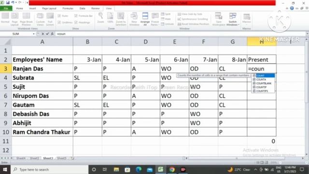
Task: Select COUNTIFS from the autocomplete list
Action: (264, 91)
